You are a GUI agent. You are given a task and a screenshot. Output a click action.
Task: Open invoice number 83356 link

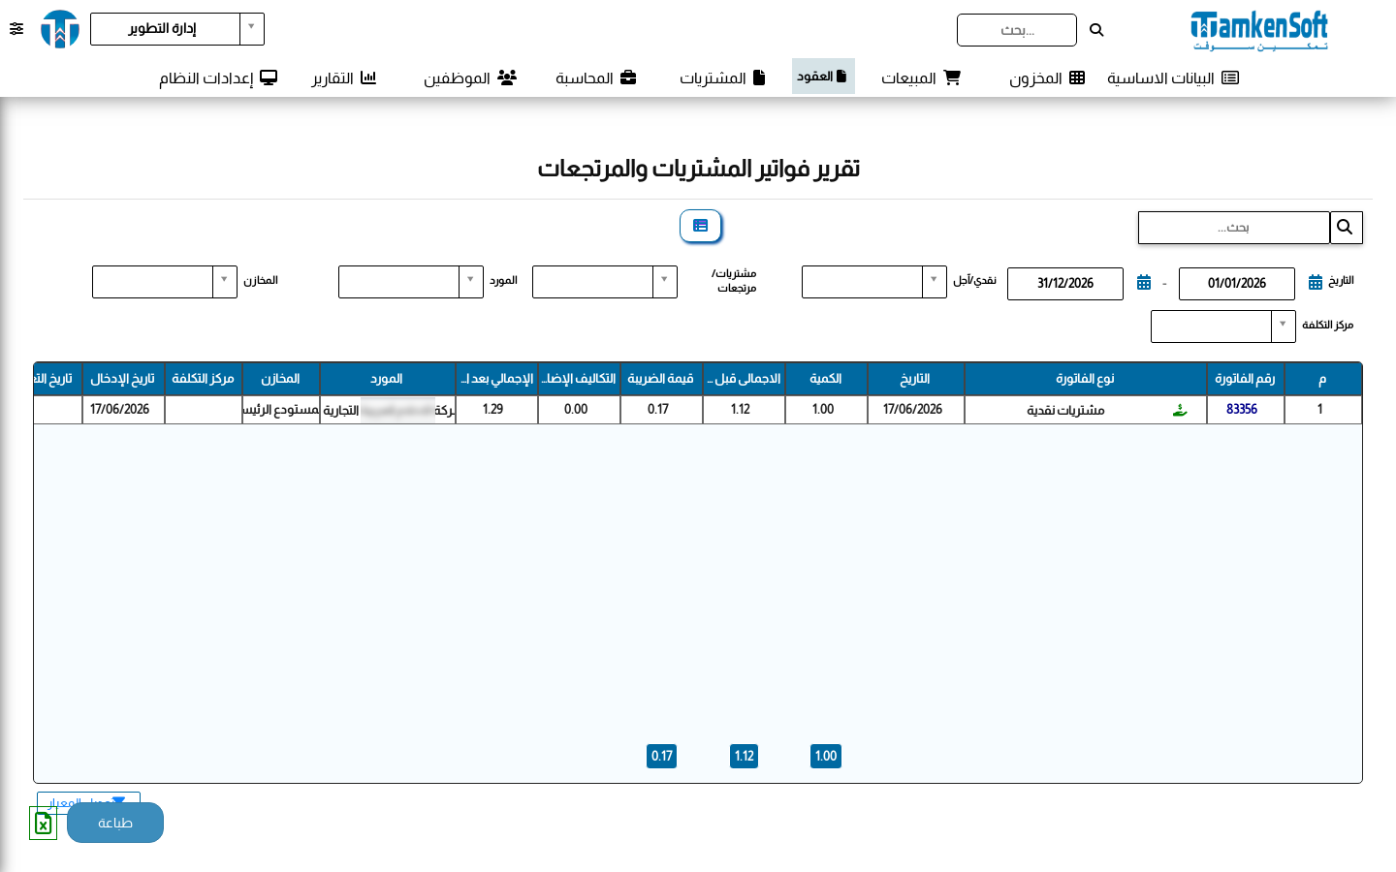(x=1242, y=409)
